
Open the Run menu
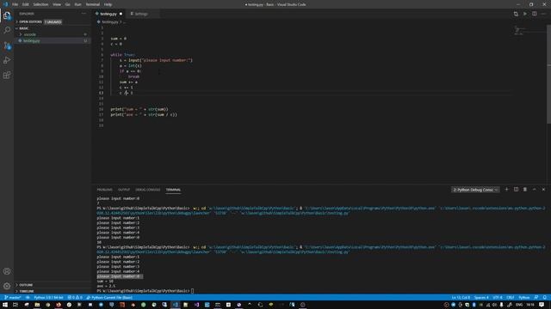click(x=77, y=4)
